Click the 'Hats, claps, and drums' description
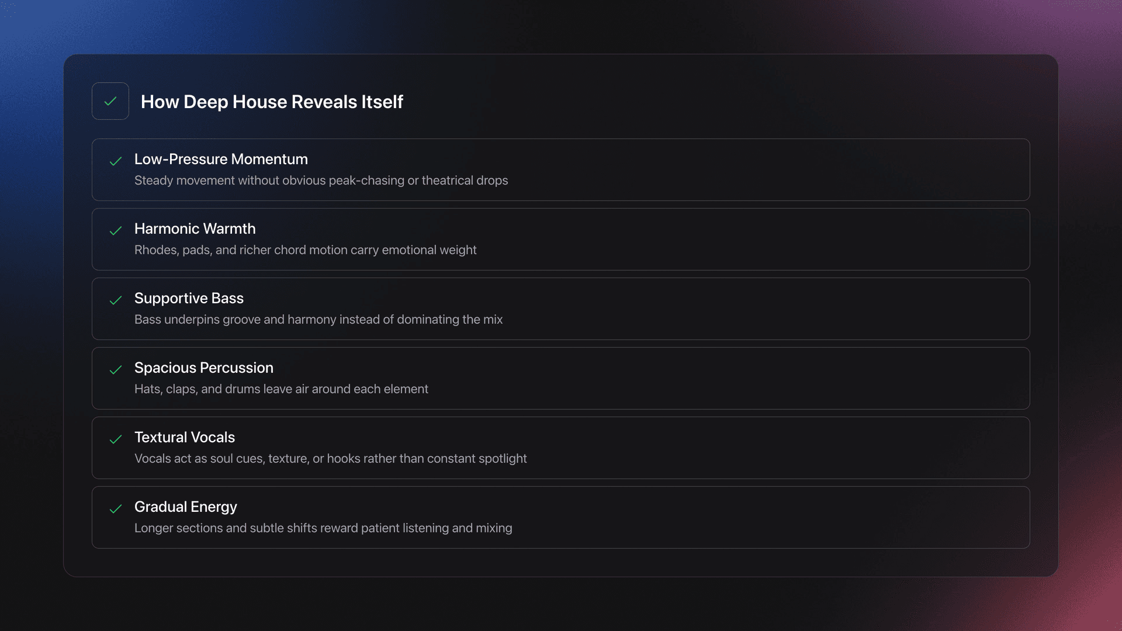 click(281, 389)
